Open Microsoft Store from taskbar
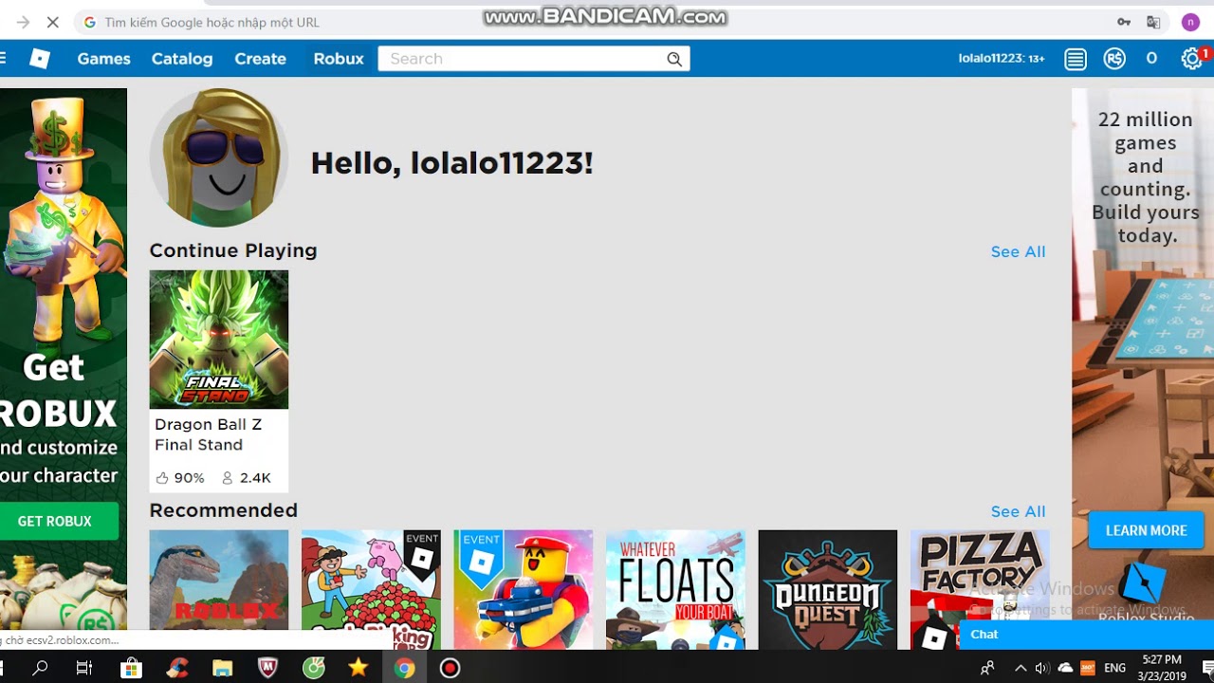Screen dimensions: 1214x683 click(131, 668)
